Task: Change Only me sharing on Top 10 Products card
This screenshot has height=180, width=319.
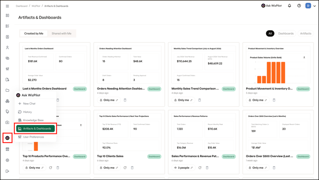Action: [34, 168]
